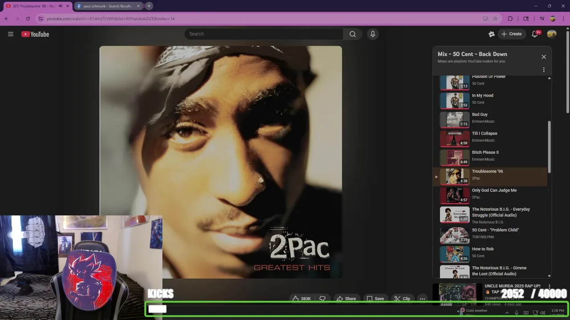The image size is (570, 320).
Task: Click the playlist scroll-down arrow
Action: point(549,276)
